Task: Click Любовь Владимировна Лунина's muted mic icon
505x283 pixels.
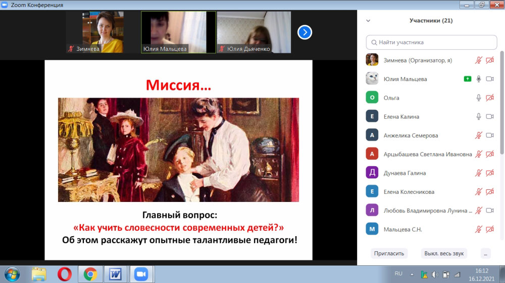Action: 479,210
